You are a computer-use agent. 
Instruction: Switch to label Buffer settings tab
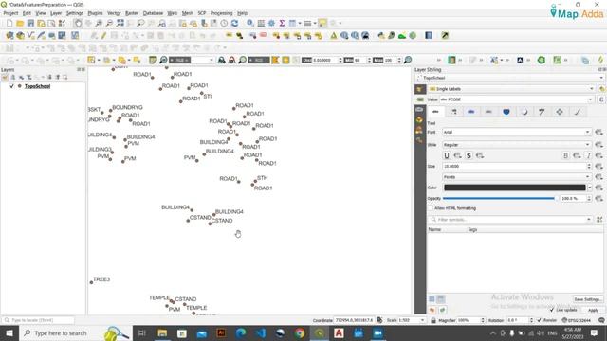click(x=470, y=112)
